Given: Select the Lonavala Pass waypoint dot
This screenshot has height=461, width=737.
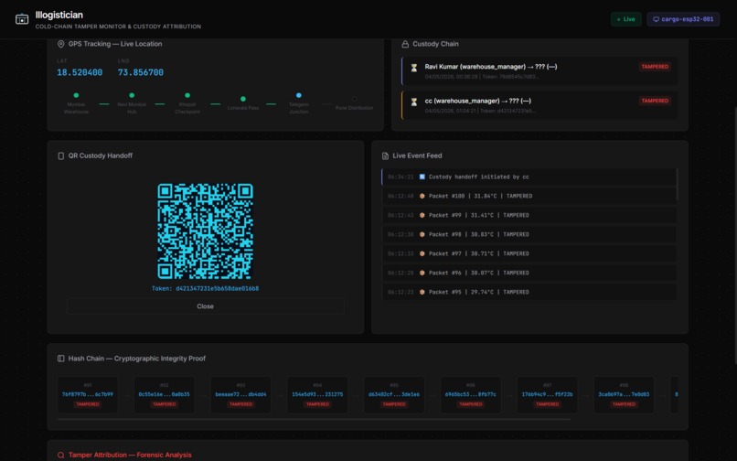Looking at the screenshot, I should coord(243,99).
